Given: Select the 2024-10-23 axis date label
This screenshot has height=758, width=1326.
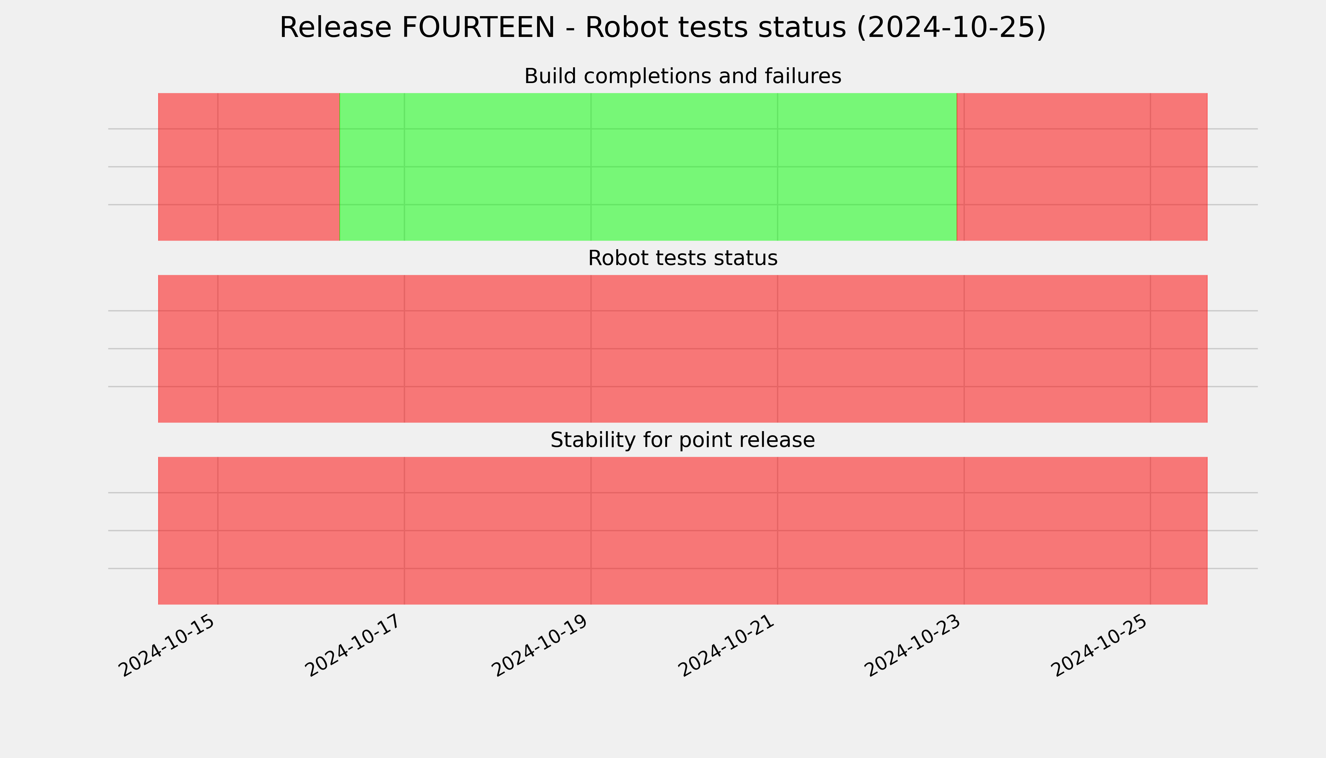Looking at the screenshot, I should tap(912, 646).
